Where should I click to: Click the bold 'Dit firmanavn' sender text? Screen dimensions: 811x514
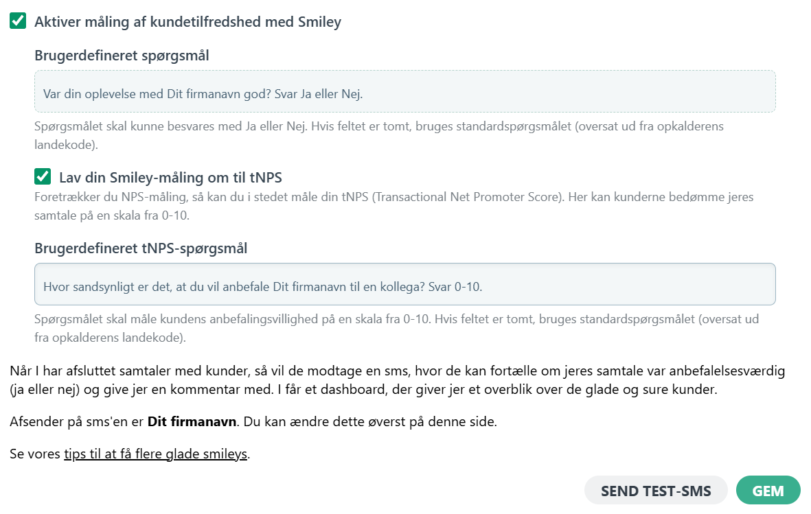coord(192,421)
